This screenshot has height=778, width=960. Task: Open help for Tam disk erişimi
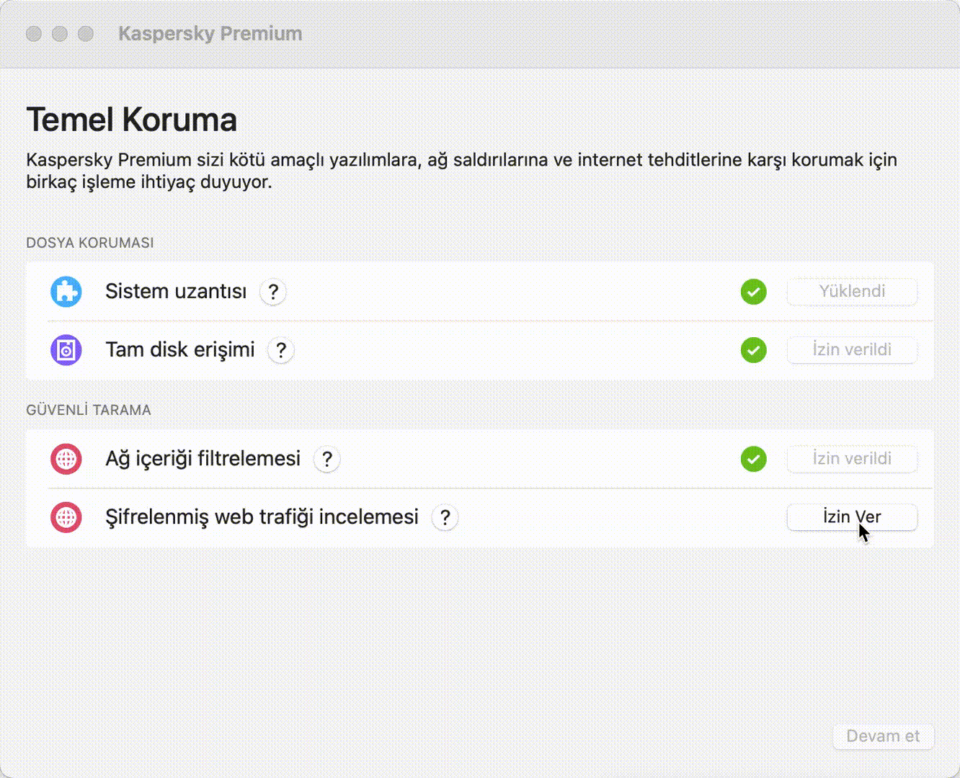pyautogui.click(x=281, y=350)
